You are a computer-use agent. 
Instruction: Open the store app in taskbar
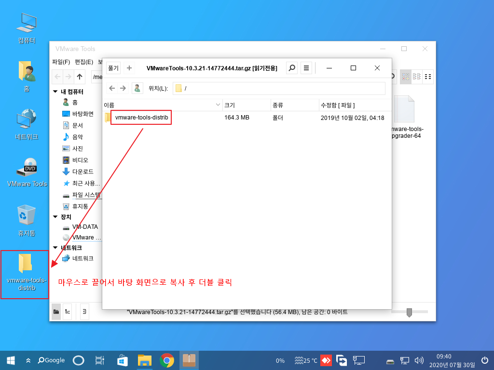122,360
